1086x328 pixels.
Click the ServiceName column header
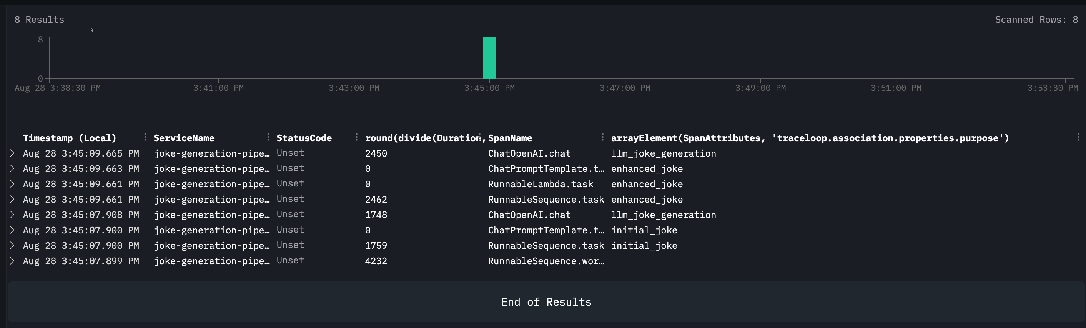pyautogui.click(x=184, y=138)
